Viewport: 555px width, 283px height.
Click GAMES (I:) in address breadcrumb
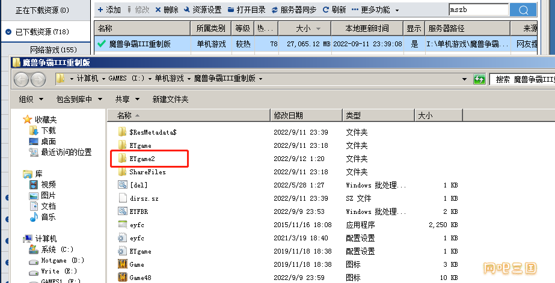126,79
